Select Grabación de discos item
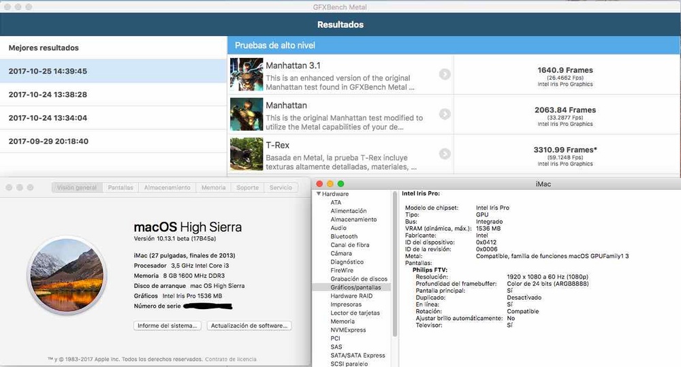 359,279
